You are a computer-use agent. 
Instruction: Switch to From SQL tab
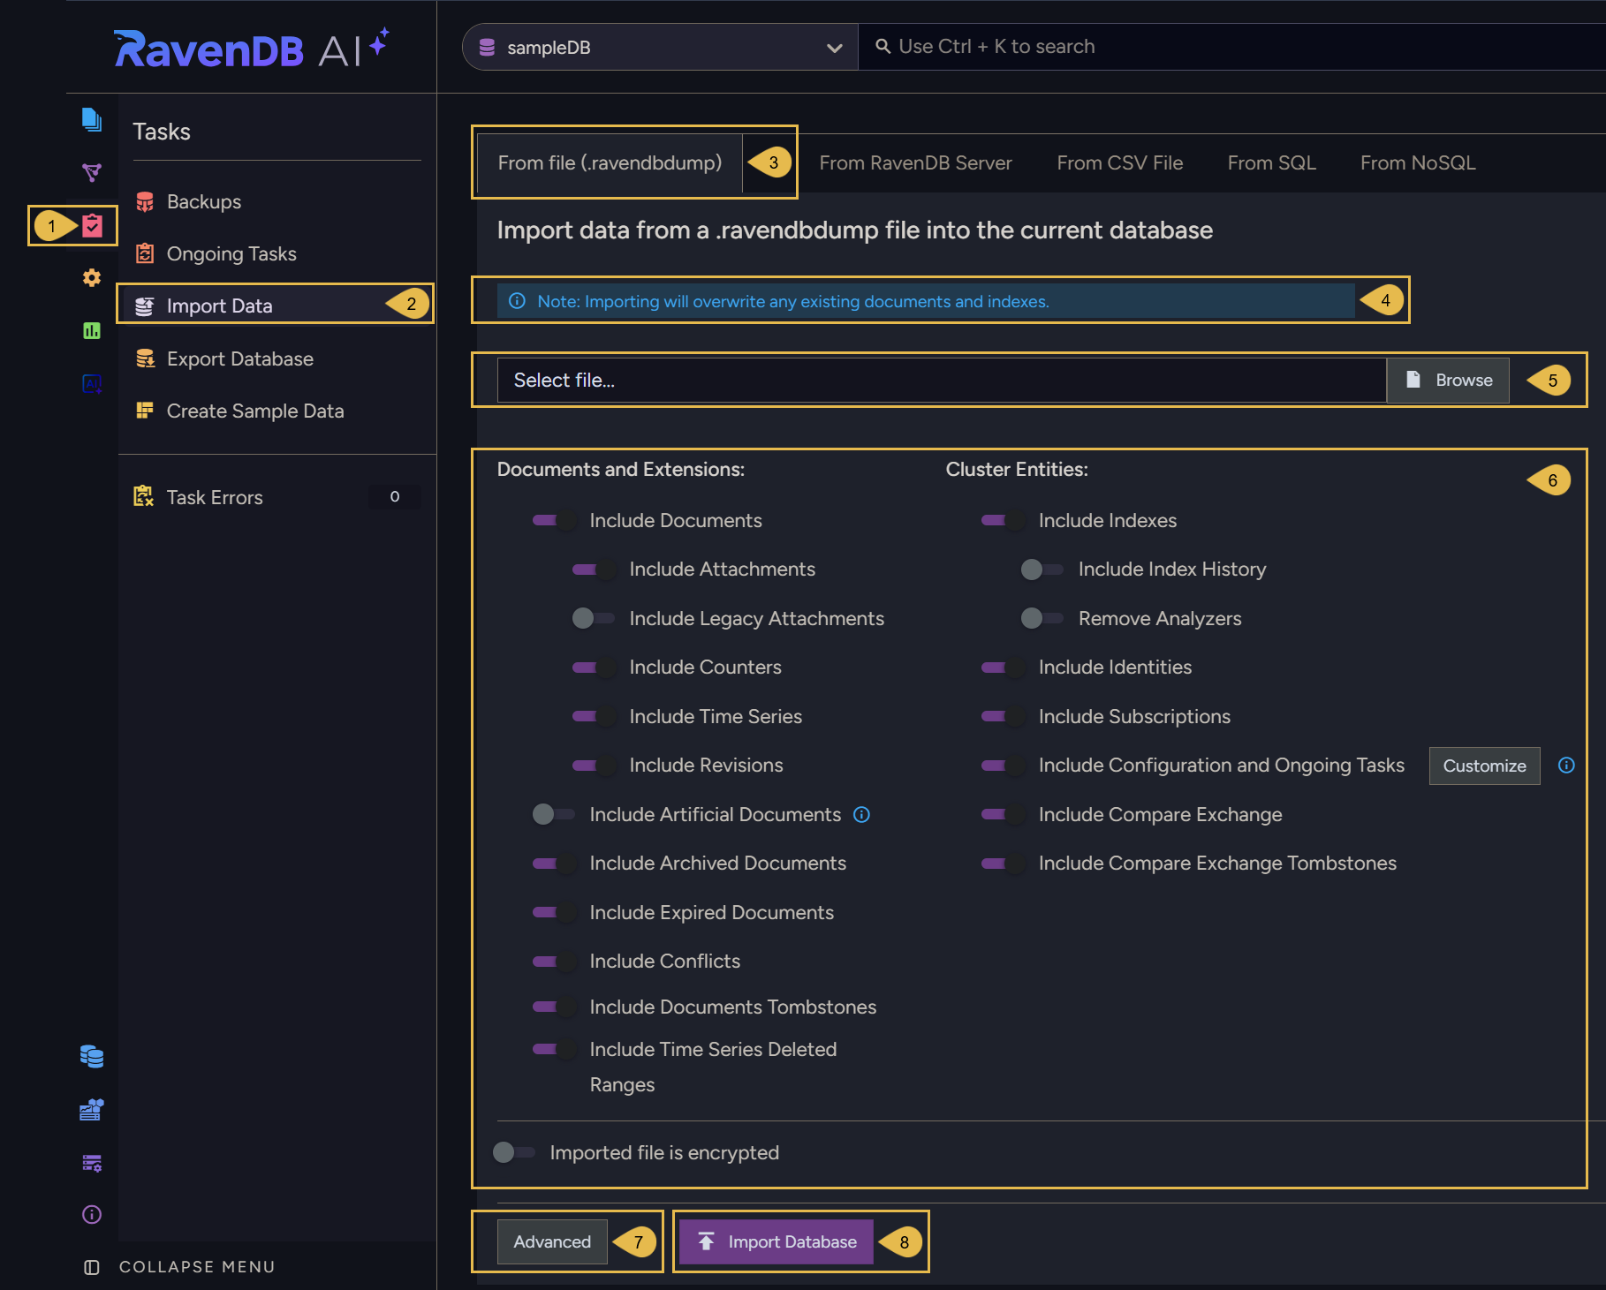(x=1271, y=163)
